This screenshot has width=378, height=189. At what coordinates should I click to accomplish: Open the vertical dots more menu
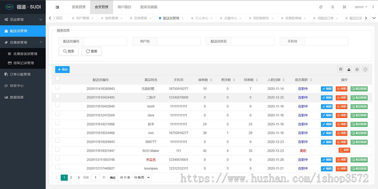(373, 7)
